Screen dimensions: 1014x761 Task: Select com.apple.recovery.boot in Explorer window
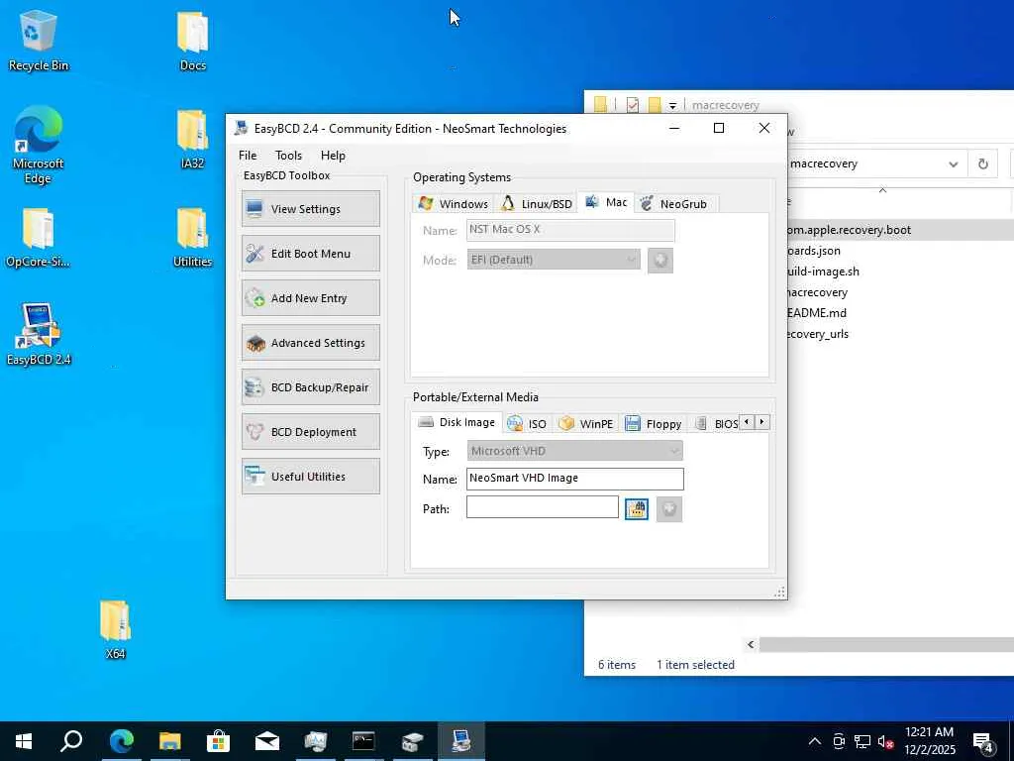[x=849, y=230]
